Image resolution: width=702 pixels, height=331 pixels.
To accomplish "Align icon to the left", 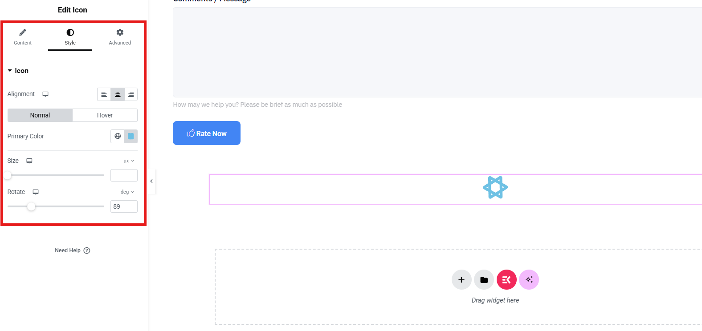I will point(104,94).
